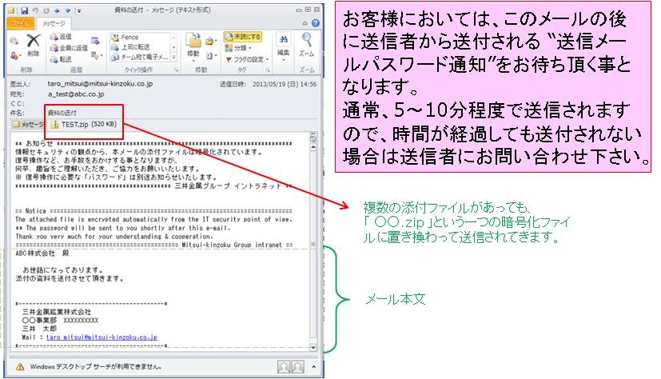
Task: Open the taro_mitsui@mitsui-kinzoku.co.jp mail link in signature
Action: [102, 337]
